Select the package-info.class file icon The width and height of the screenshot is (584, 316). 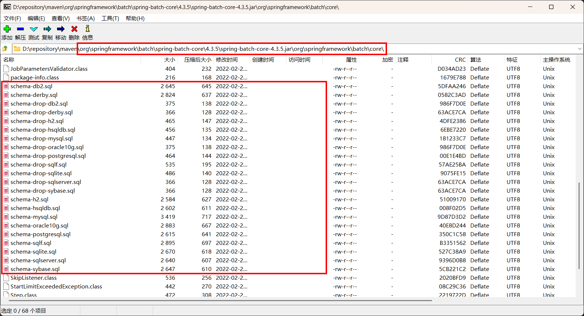[x=6, y=78]
